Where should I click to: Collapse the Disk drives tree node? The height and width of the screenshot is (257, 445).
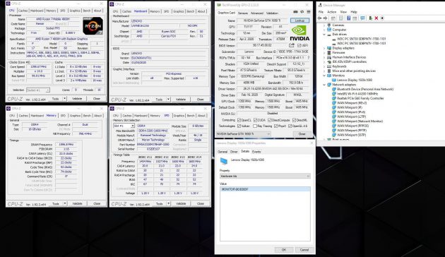pyautogui.click(x=324, y=35)
